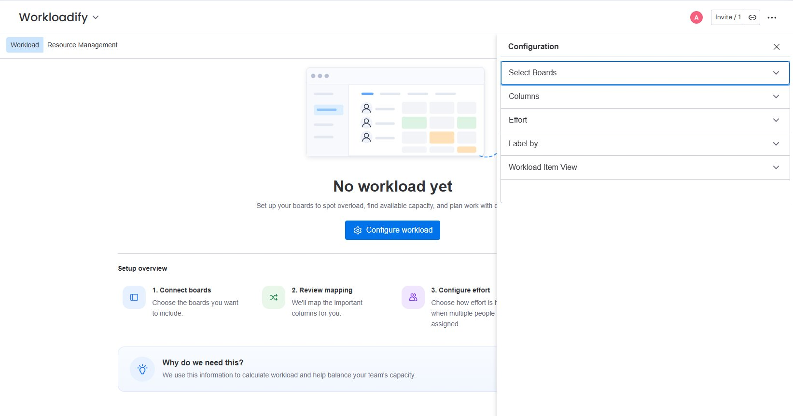Click the user avatar icon labeled A
This screenshot has height=416, width=793.
(696, 17)
